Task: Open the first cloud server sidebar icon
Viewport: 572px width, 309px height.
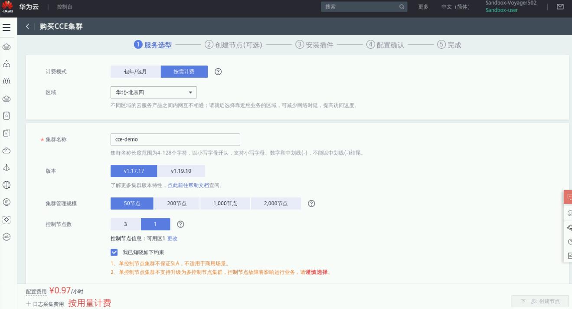Action: click(7, 46)
